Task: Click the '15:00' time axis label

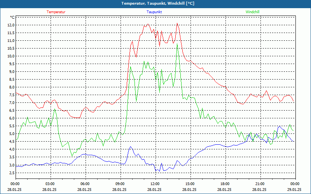Action: point(189,184)
